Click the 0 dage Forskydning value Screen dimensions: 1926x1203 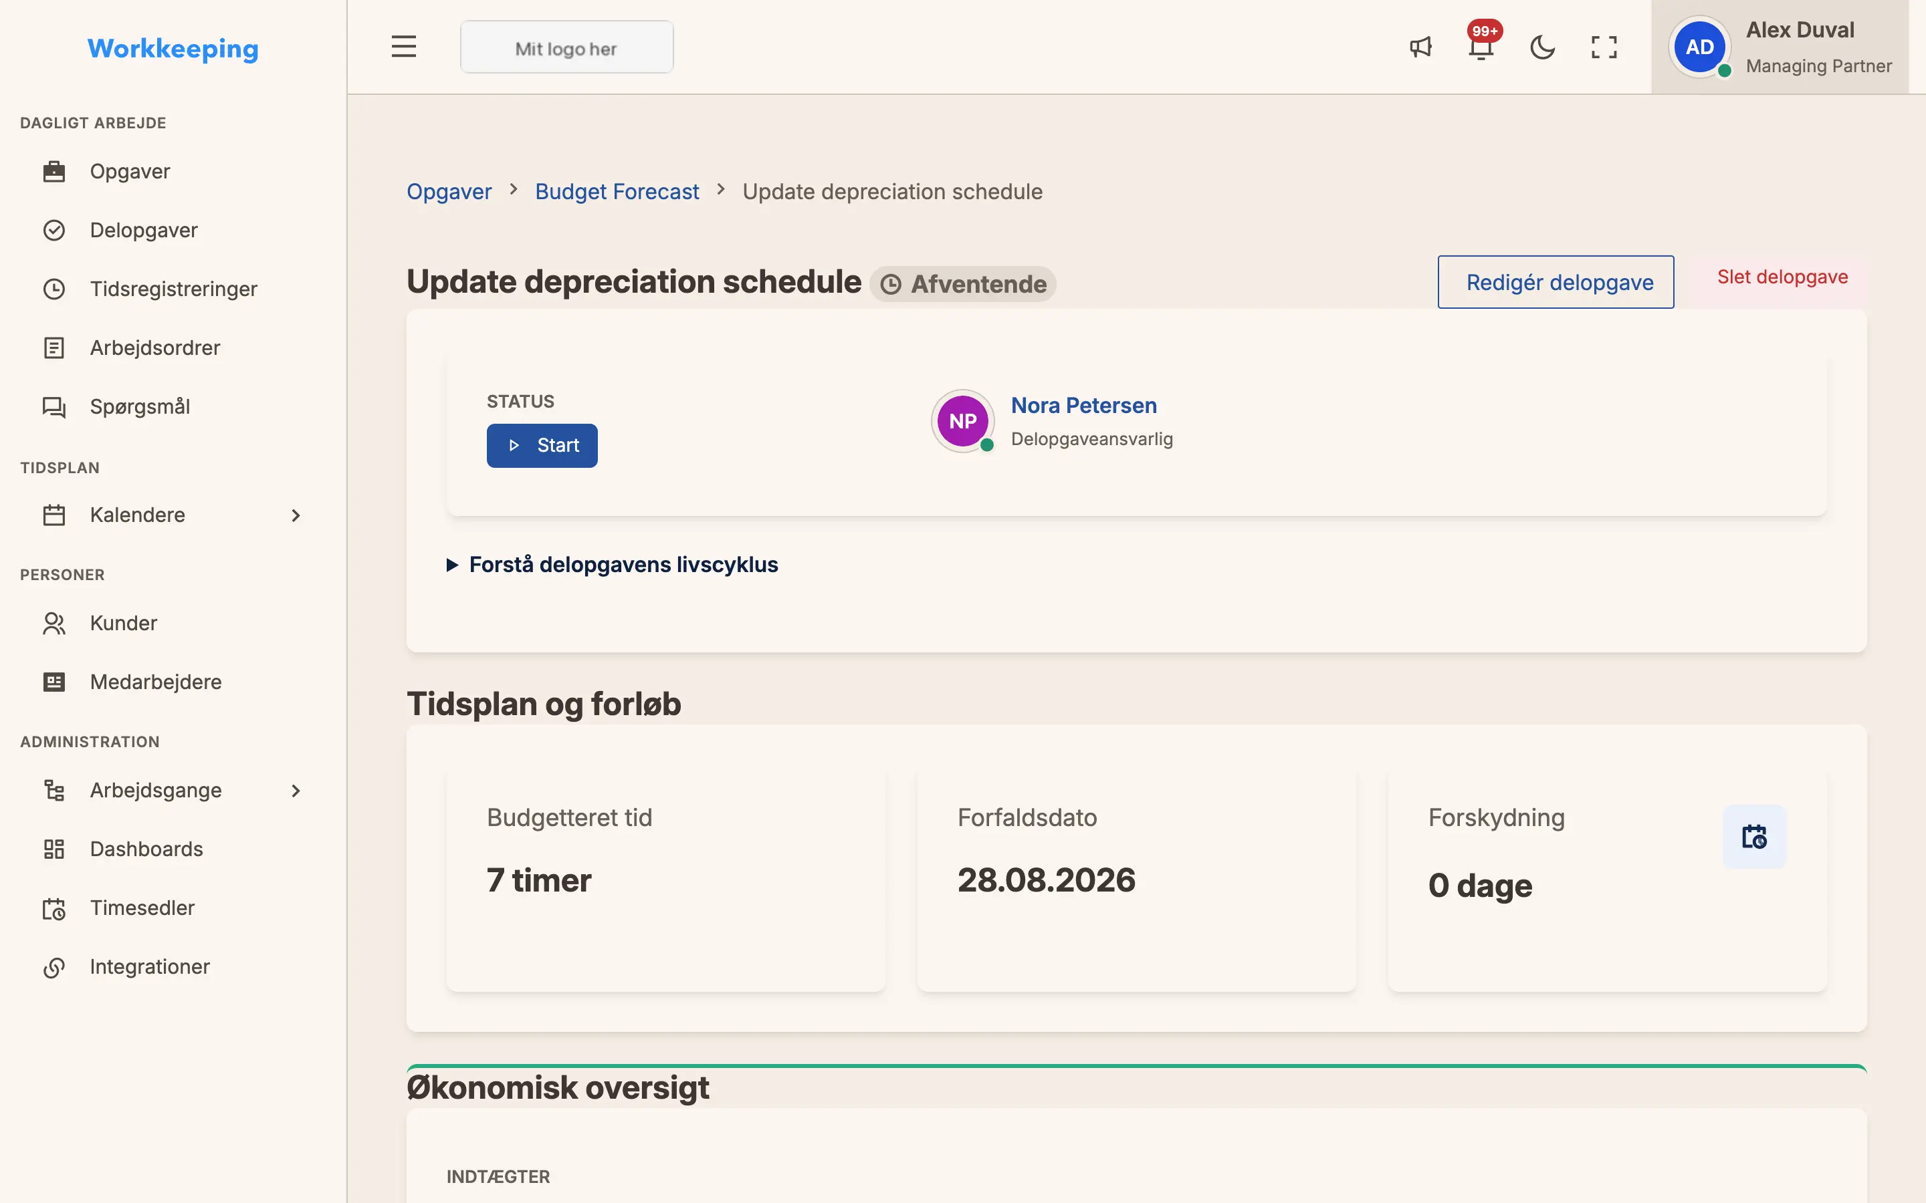click(x=1481, y=886)
